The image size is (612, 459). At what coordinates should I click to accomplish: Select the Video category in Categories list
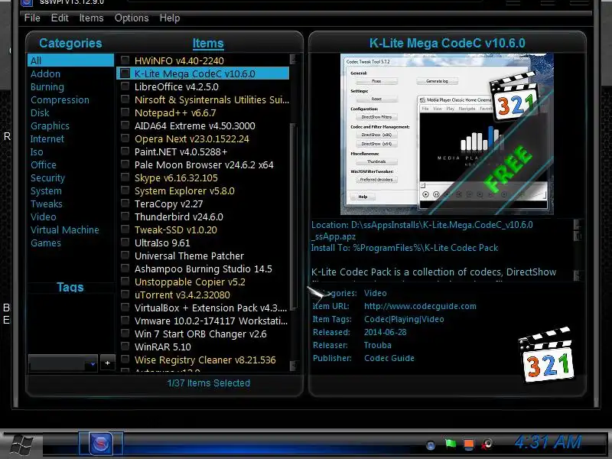[44, 217]
